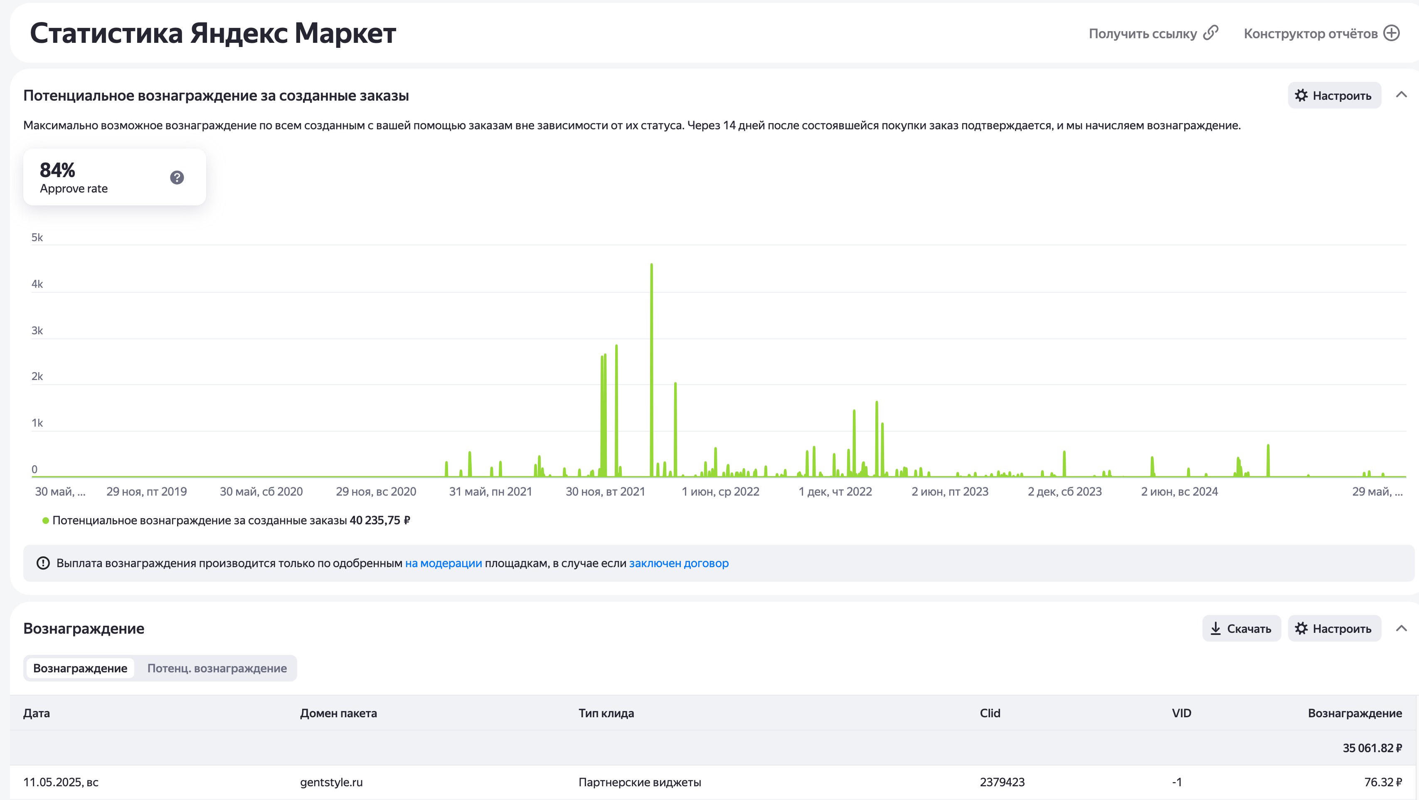This screenshot has width=1419, height=800.
Task: Click the 76.32 ₽ reward cell
Action: (x=1383, y=782)
